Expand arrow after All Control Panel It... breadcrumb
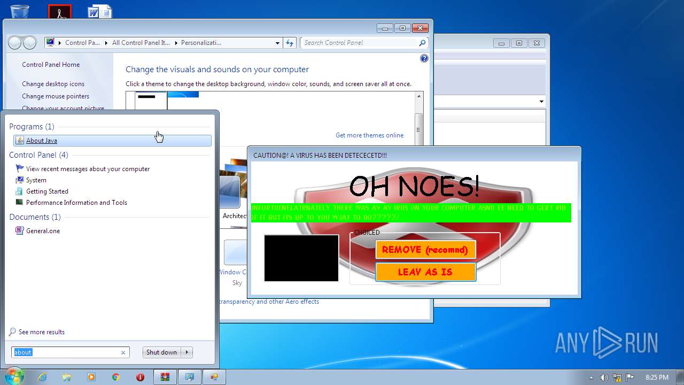 (x=175, y=43)
